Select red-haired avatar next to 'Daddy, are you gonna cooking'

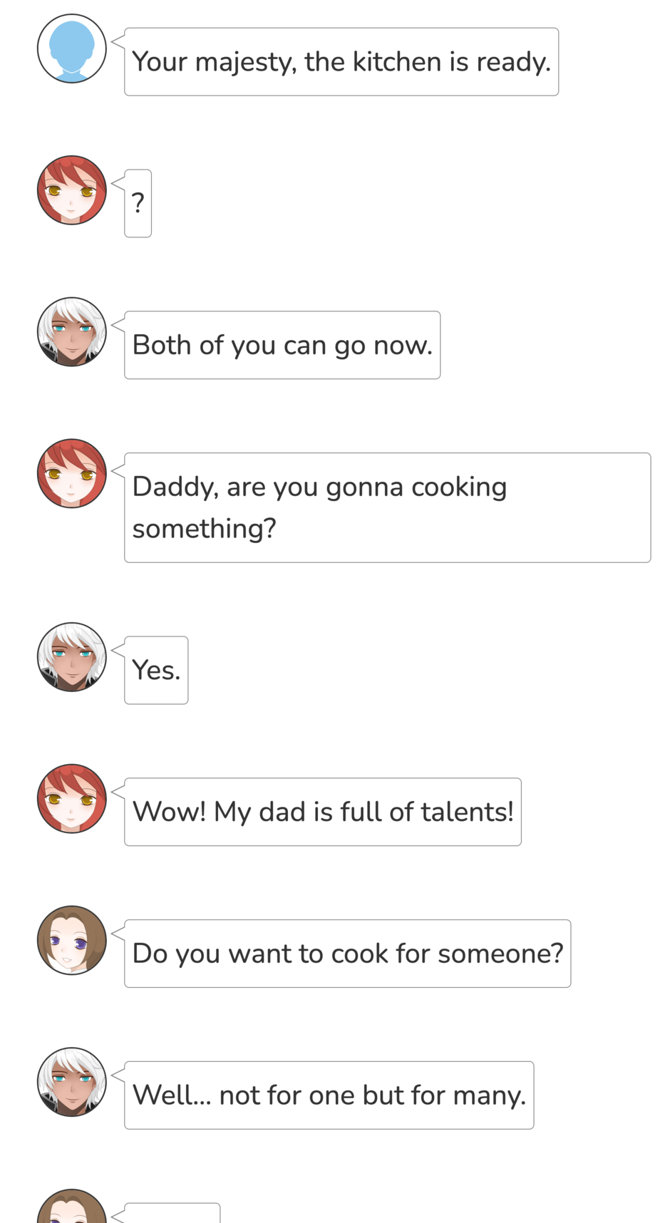(x=72, y=473)
